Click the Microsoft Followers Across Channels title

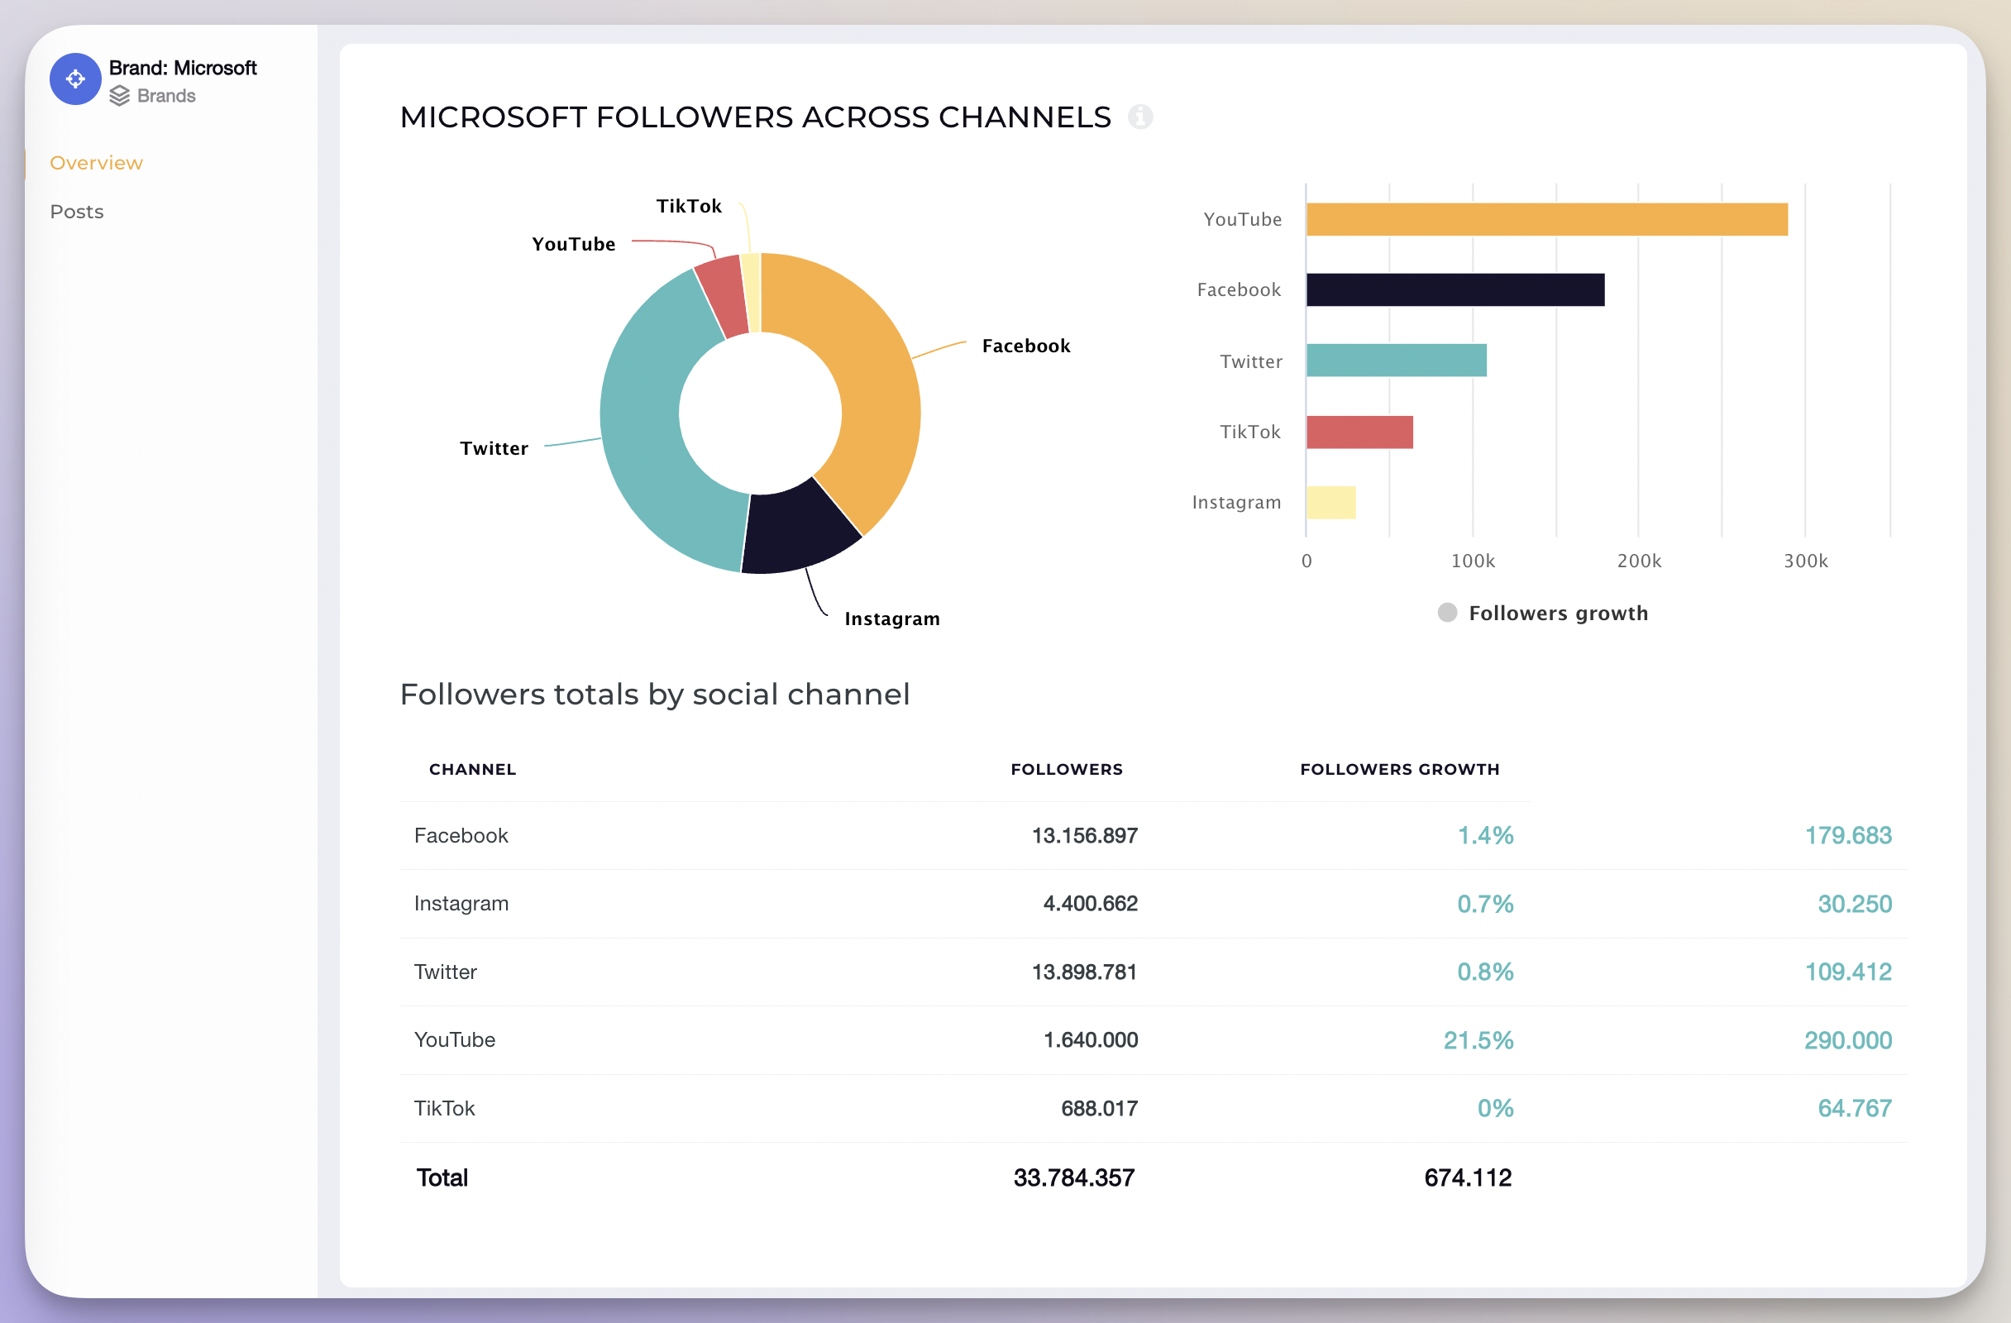click(x=756, y=117)
